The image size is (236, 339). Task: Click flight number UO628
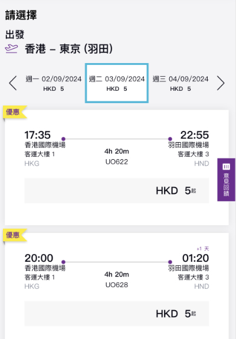click(117, 285)
